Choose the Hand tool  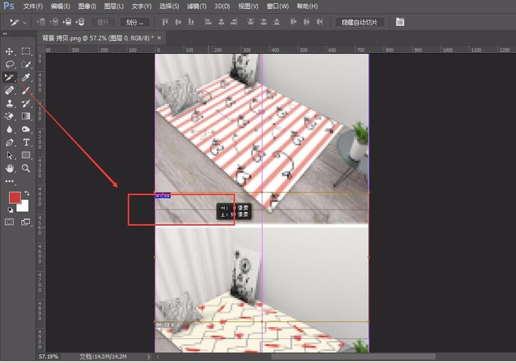(10, 168)
